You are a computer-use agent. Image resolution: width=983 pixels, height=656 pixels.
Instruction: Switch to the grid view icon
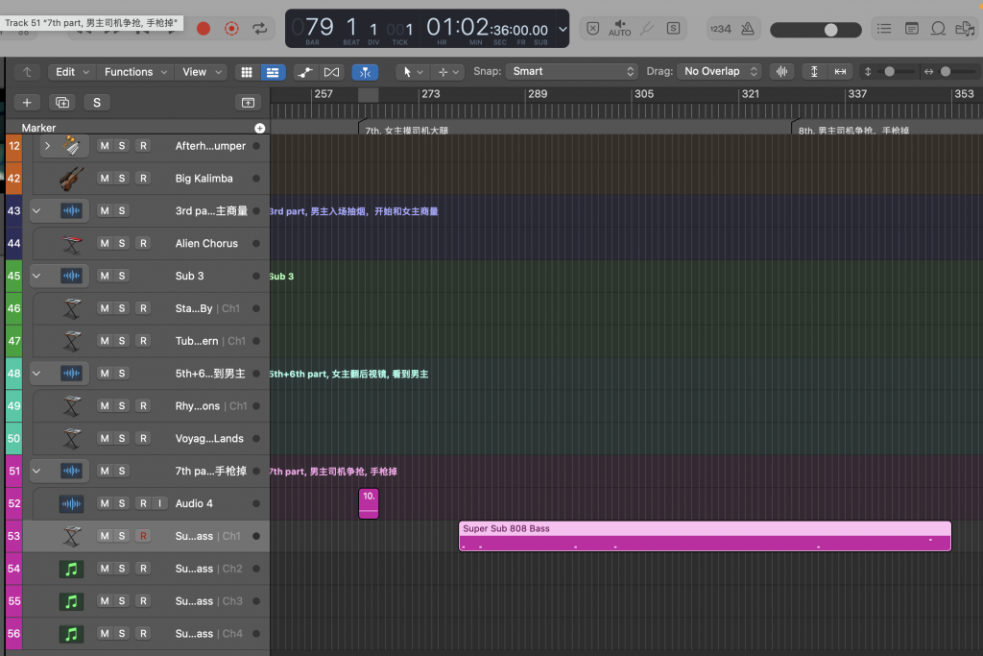click(247, 72)
